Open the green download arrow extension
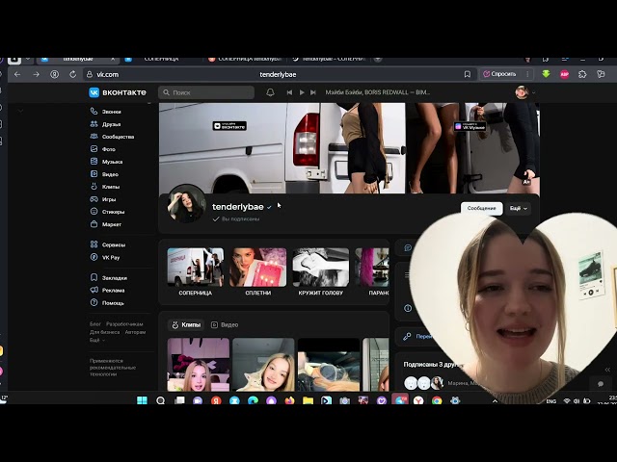This screenshot has height=462, width=617. 546,74
